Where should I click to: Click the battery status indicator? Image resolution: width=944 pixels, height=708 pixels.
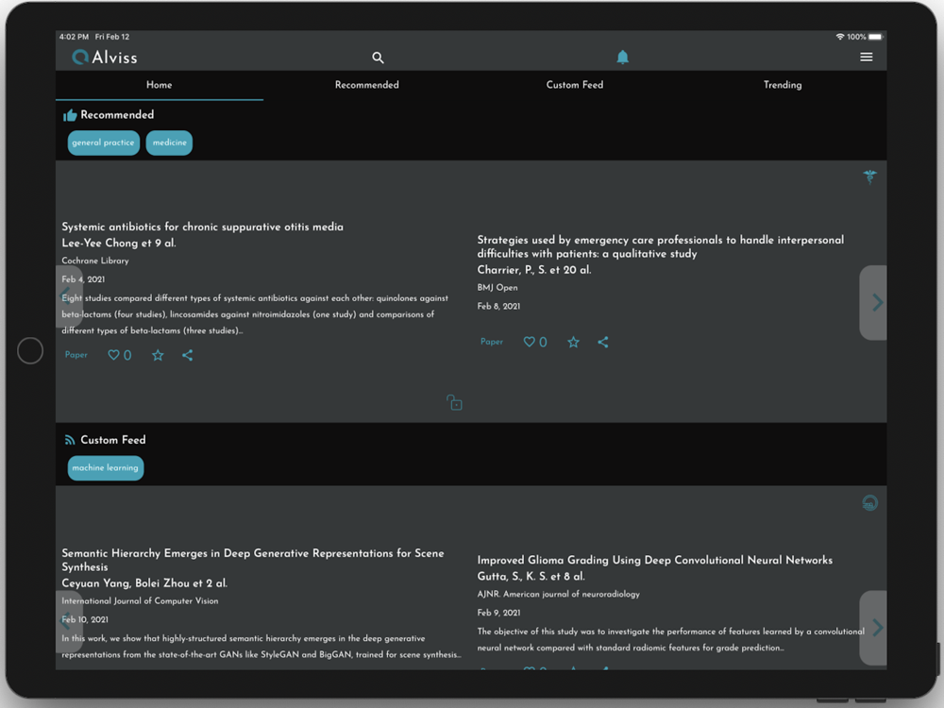tap(875, 37)
